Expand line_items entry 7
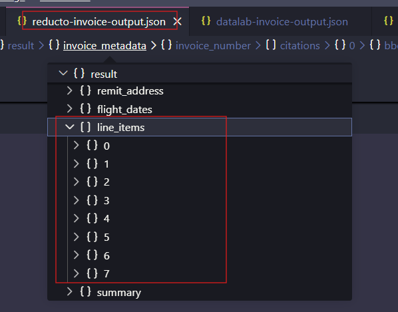Screen dimensions: 398x312 [76, 273]
